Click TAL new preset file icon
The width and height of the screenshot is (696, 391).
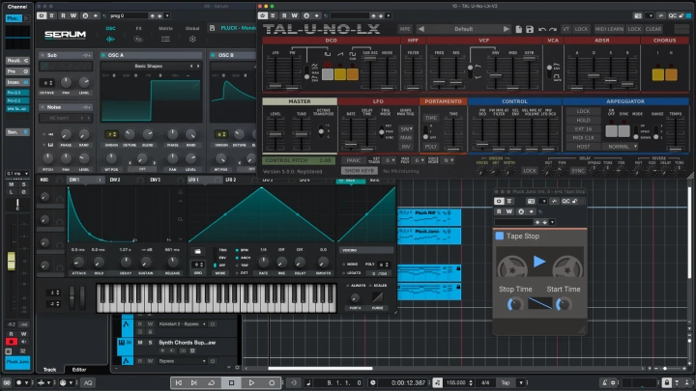[x=518, y=29]
